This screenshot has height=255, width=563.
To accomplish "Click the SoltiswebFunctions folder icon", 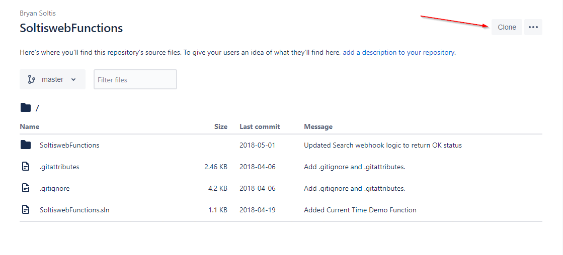I will tap(26, 145).
